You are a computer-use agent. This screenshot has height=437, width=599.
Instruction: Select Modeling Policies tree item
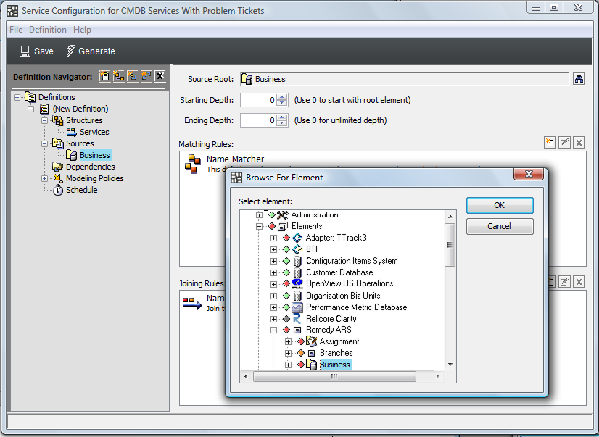94,178
